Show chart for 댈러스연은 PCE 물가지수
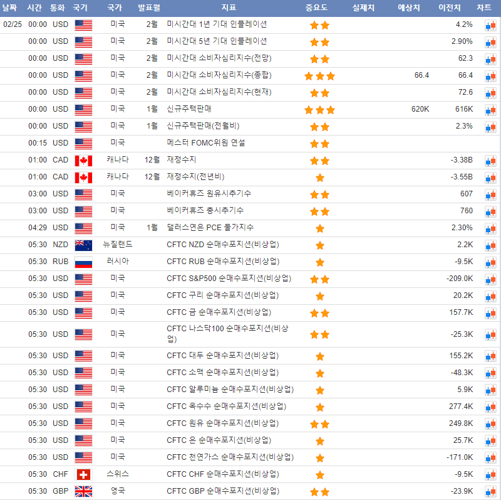This screenshot has width=501, height=500. pyautogui.click(x=490, y=228)
